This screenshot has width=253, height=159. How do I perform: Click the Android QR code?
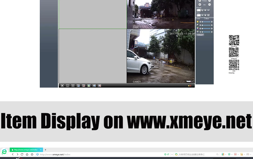click(234, 52)
